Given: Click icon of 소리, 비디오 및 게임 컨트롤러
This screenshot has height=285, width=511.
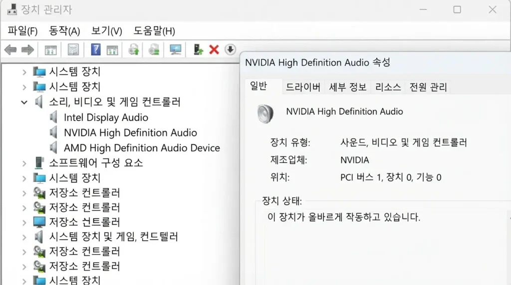Looking at the screenshot, I should 39,102.
